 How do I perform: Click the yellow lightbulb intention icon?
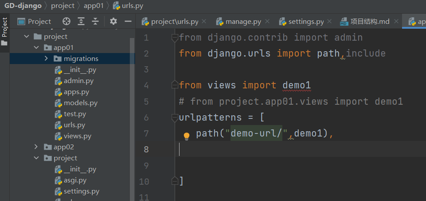coord(187,136)
